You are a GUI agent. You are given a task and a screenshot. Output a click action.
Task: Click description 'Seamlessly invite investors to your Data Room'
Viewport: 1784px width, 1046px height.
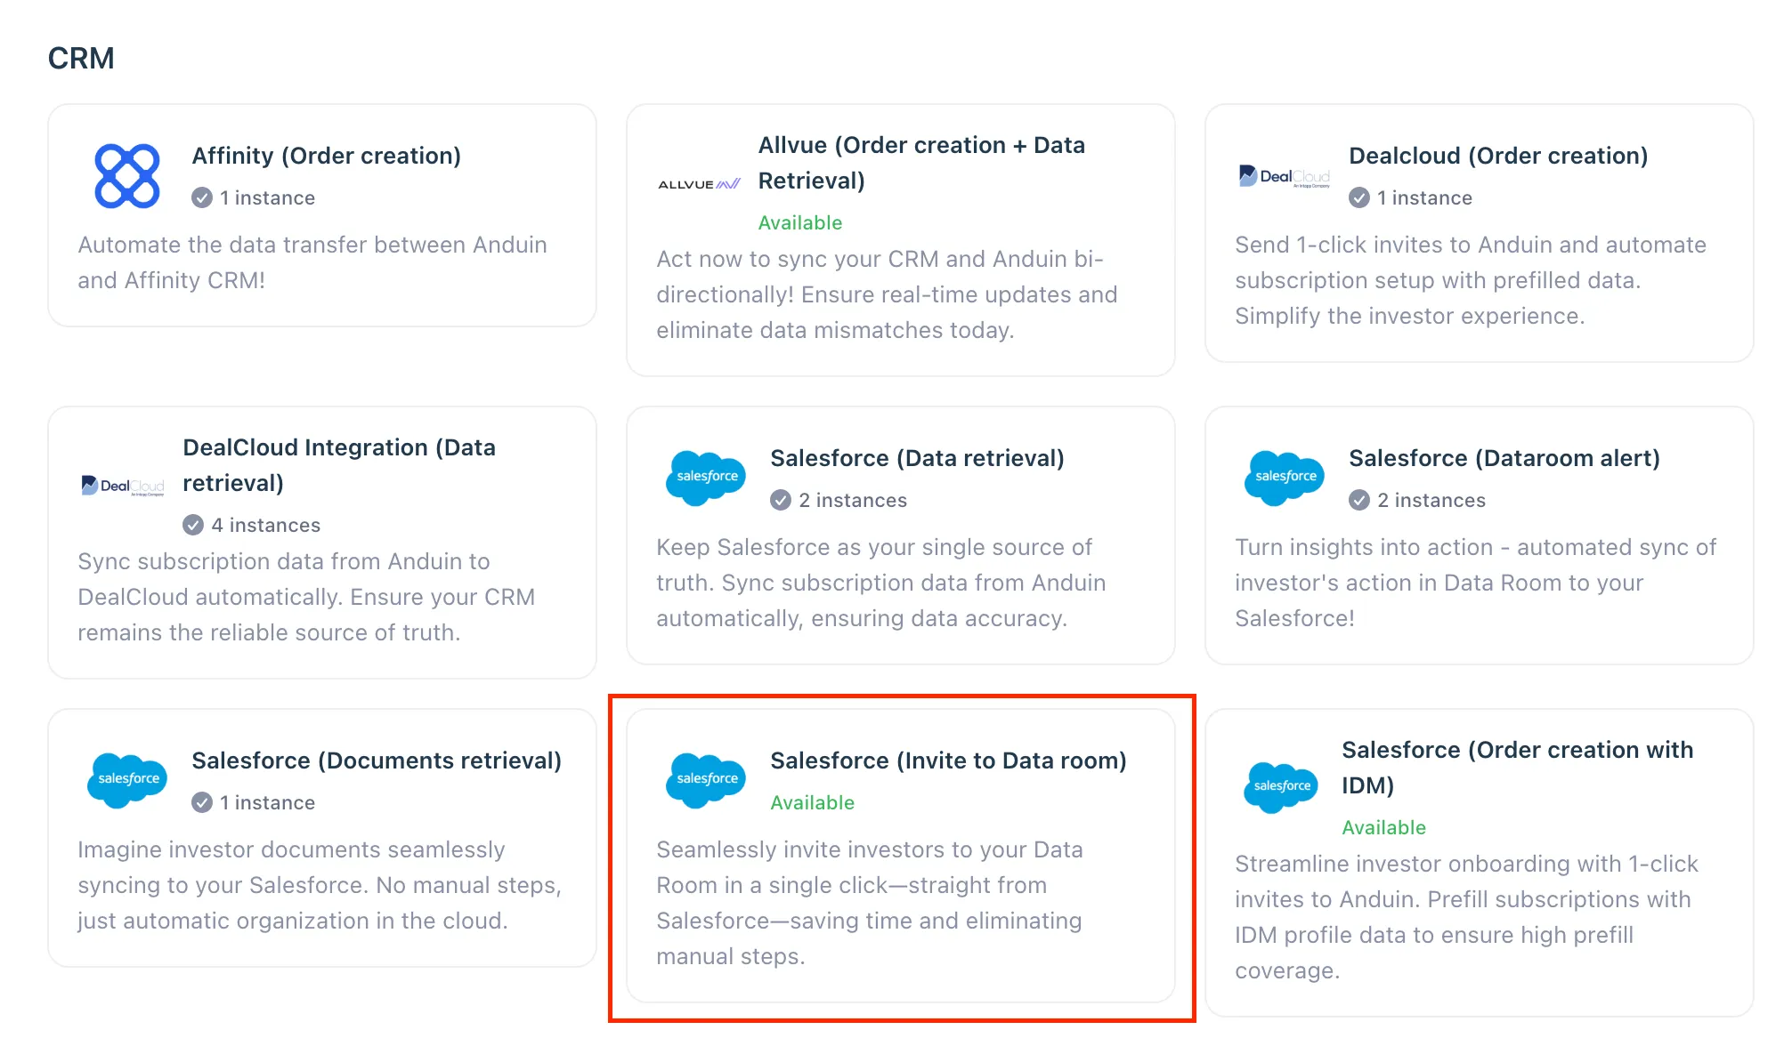870,903
